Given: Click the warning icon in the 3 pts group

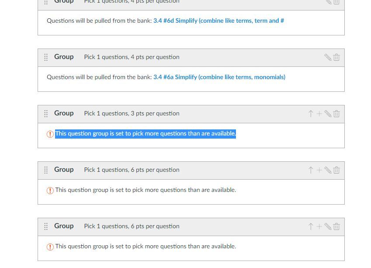Looking at the screenshot, I should click(x=50, y=134).
